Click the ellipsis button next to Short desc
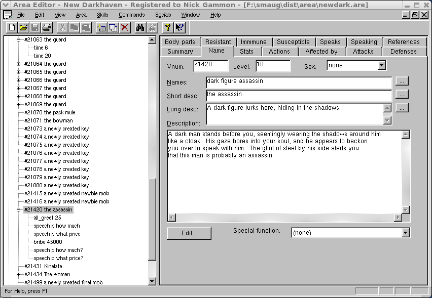The height and width of the screenshot is (298, 432). pyautogui.click(x=402, y=94)
